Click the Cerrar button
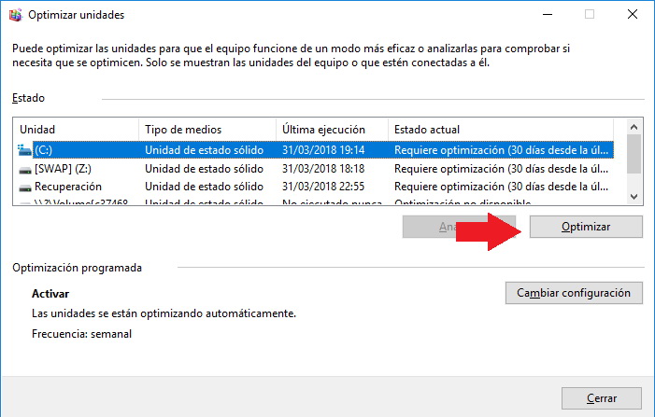The height and width of the screenshot is (417, 655). click(x=602, y=398)
